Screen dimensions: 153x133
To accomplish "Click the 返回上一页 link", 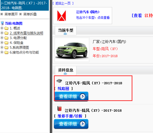I will click(63, 3).
